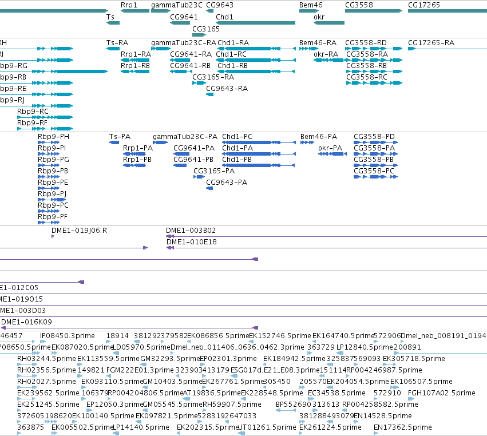Select the 'Rbp9-PG' protein label
The height and width of the screenshot is (436, 487).
tap(53, 160)
